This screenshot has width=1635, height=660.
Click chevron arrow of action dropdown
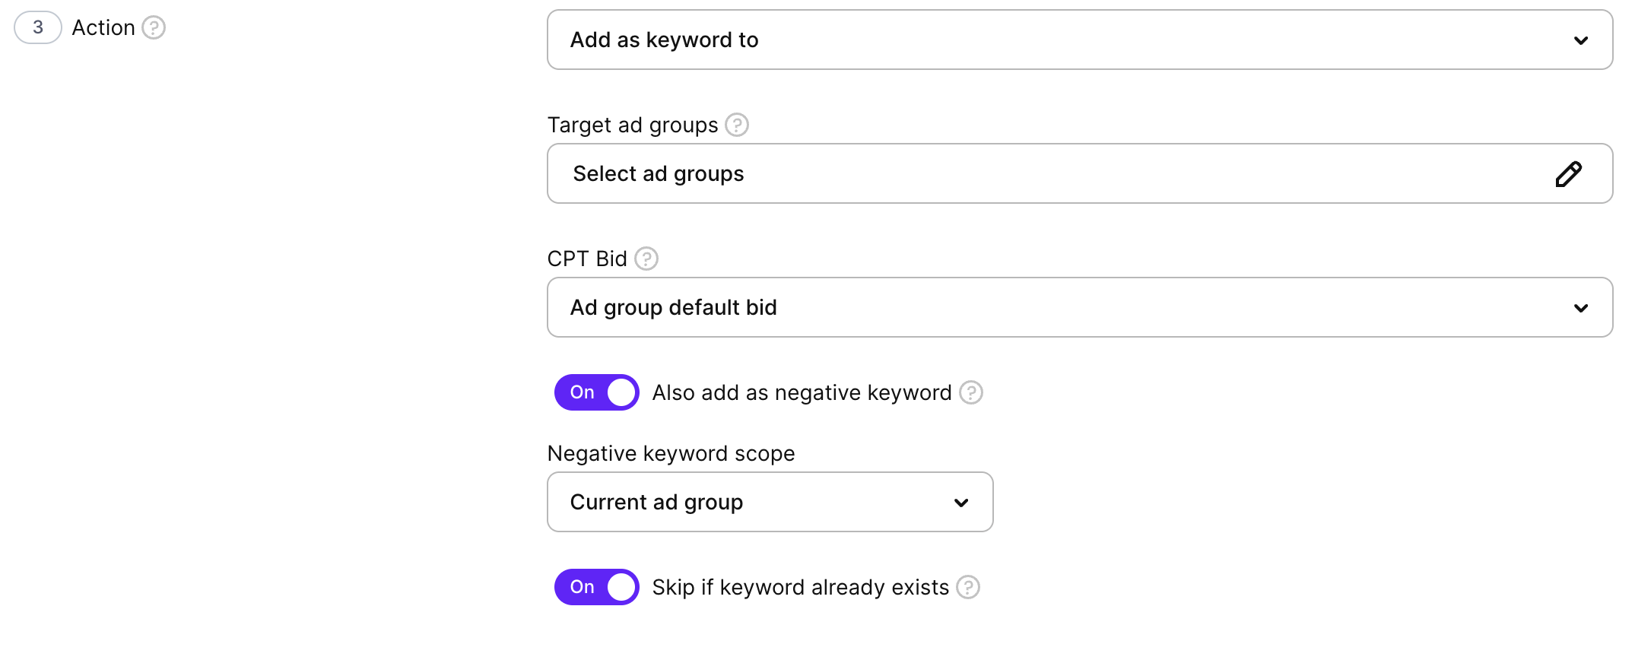[x=1581, y=41]
